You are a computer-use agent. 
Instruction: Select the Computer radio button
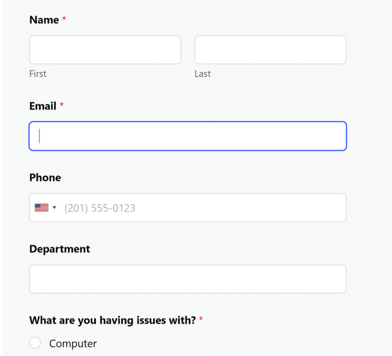pos(35,343)
